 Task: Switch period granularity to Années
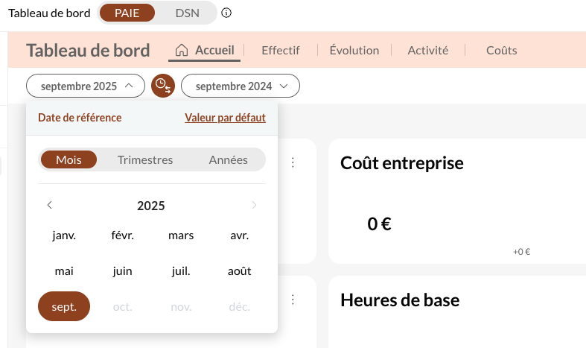pyautogui.click(x=228, y=159)
